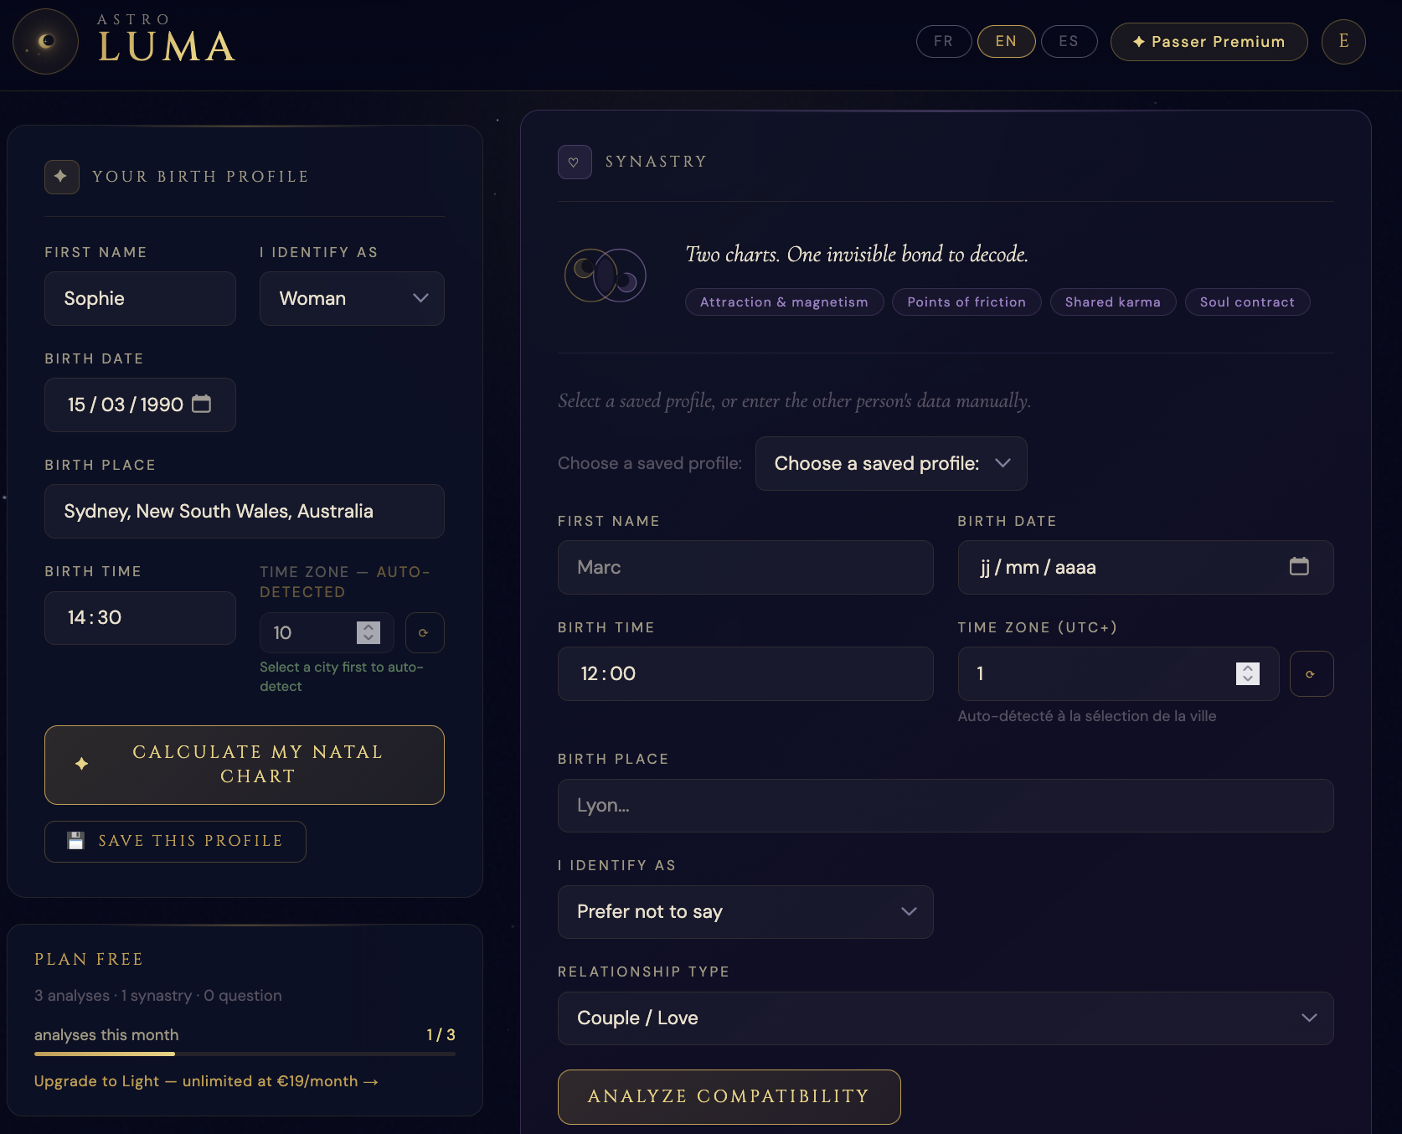Click the timezone refresh icon in birth profile

tap(425, 632)
